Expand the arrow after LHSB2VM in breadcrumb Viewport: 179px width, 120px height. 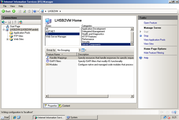(x=60, y=11)
